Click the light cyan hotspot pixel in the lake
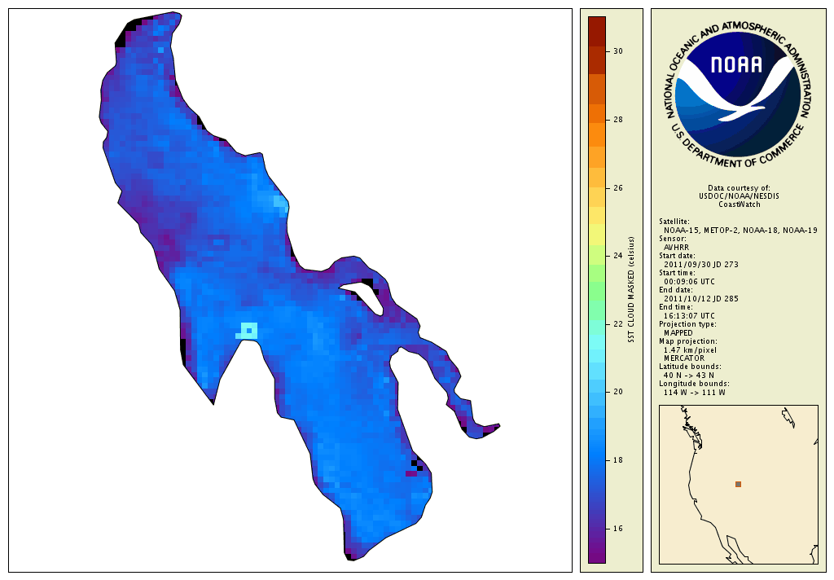Screen dimensions: 834x580 249,331
